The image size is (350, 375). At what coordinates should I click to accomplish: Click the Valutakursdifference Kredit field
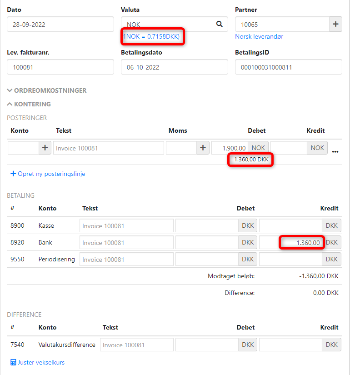(x=291, y=345)
